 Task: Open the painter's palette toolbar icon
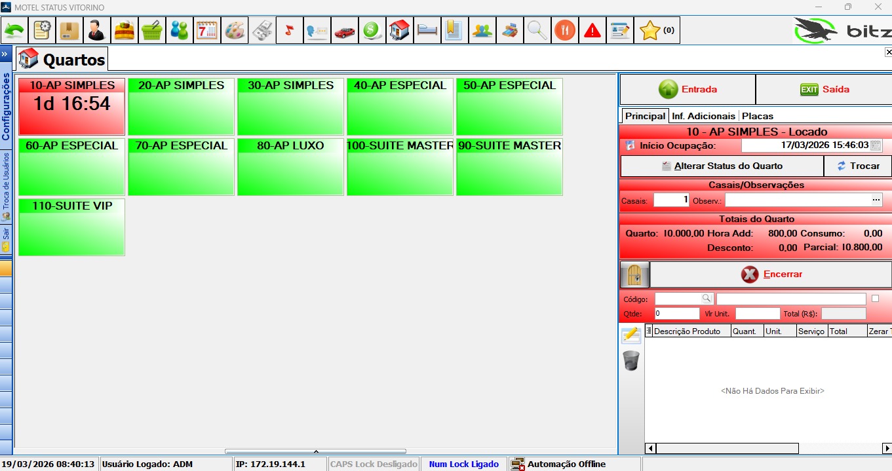click(235, 31)
